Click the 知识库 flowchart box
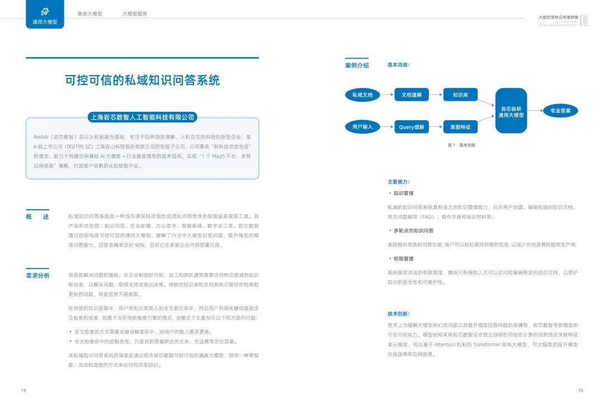Image resolution: width=604 pixels, height=410 pixels. point(460,95)
